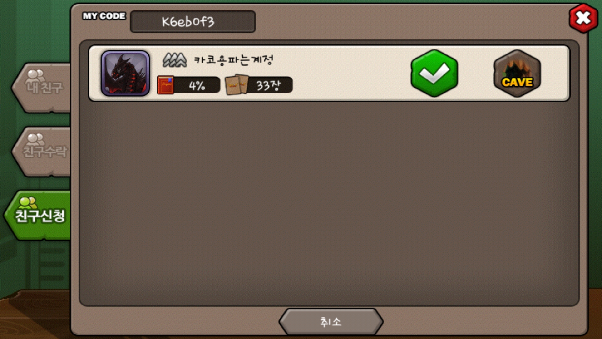Open the friend's CAVE hexagon icon
Screen dimensions: 602x339
[517, 73]
